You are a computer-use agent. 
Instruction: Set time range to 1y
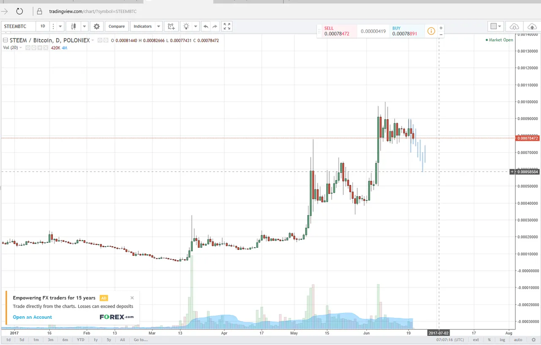coord(96,340)
